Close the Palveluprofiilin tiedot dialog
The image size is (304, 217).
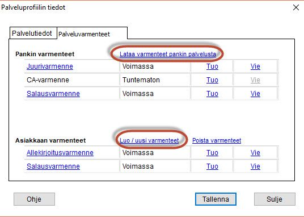point(296,7)
